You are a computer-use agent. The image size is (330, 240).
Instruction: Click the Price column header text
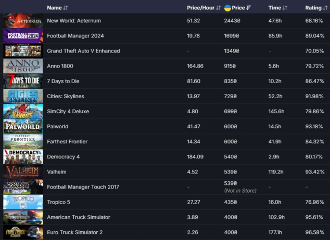point(238,8)
